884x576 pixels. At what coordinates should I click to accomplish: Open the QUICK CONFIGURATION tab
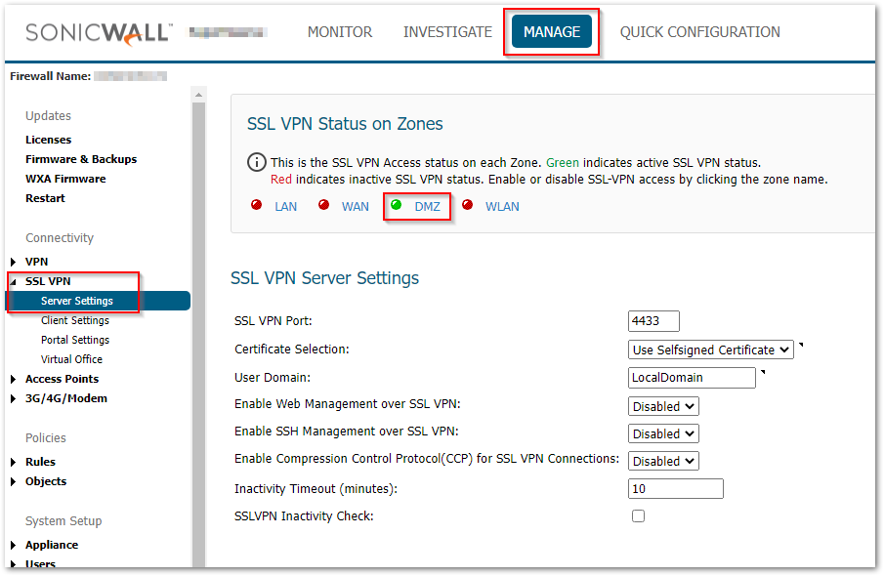click(x=699, y=32)
